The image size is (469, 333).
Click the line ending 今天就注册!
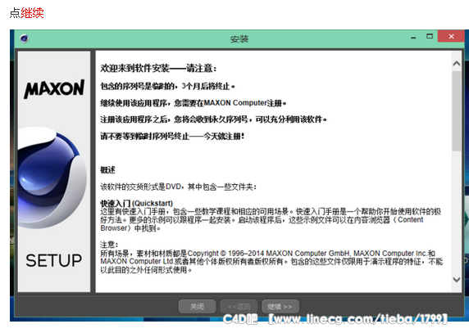172,137
